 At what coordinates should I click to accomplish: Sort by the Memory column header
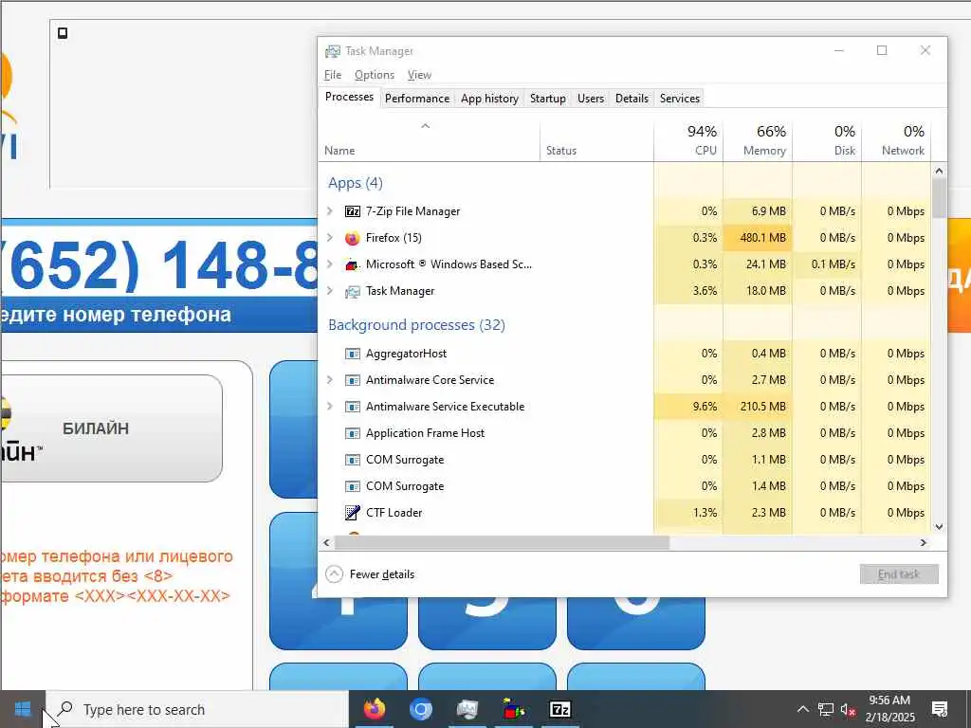[758, 140]
